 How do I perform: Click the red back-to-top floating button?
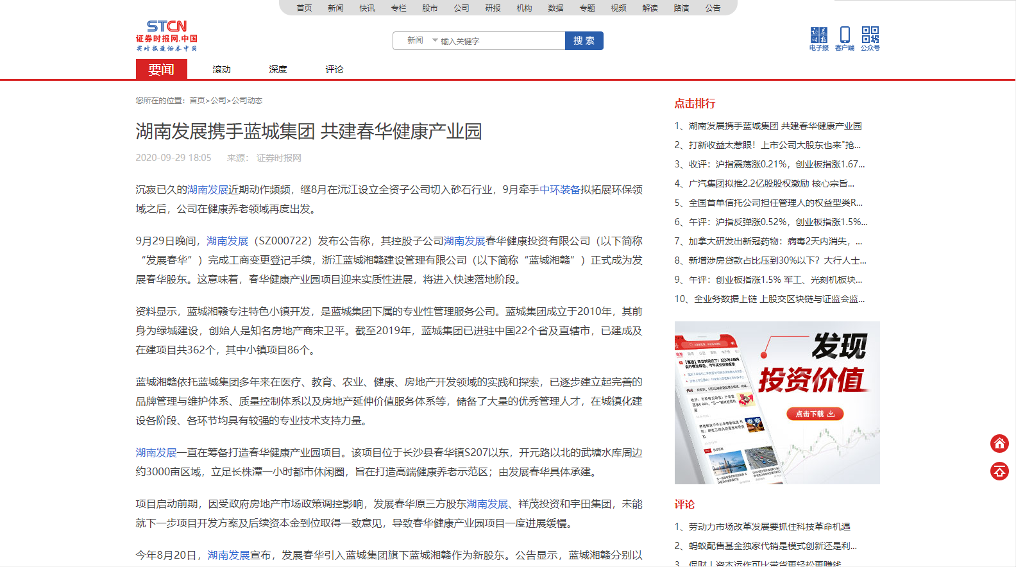[x=999, y=471]
